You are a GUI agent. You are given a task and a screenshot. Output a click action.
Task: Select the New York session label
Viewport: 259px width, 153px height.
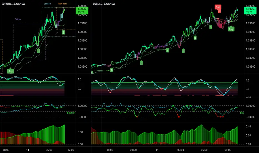click(63, 4)
